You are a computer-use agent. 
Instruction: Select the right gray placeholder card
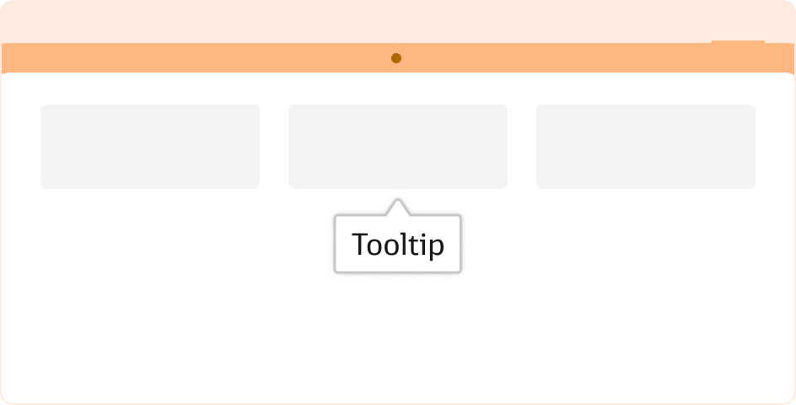point(646,146)
